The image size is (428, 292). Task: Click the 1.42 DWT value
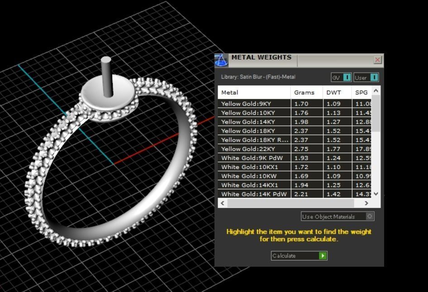tap(333, 194)
